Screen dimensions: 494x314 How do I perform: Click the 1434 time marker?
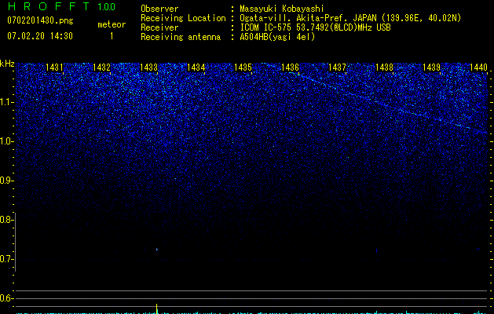(x=196, y=67)
